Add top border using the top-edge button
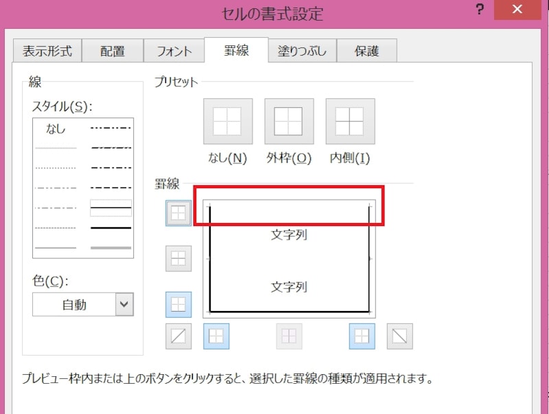Image resolution: width=549 pixels, height=414 pixels. (x=178, y=213)
